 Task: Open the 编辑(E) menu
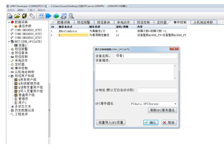coord(21,10)
